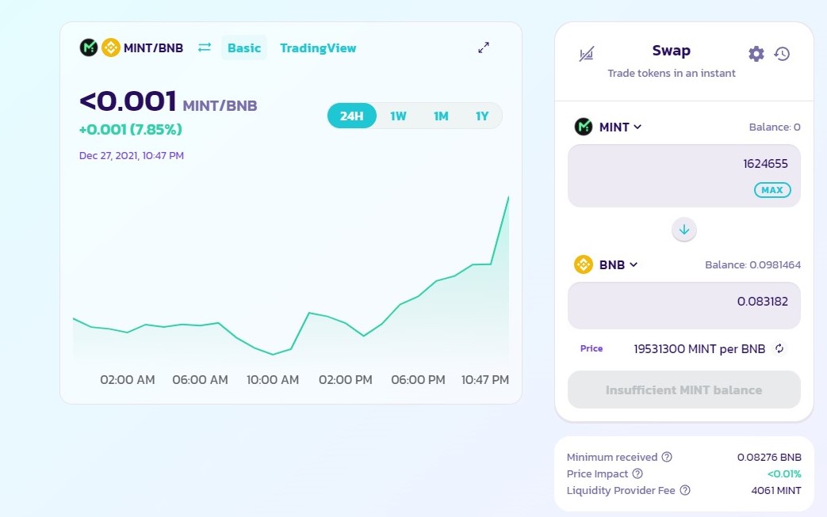Click the 'Swap' panel heading
This screenshot has width=827, height=517.
[x=672, y=51]
